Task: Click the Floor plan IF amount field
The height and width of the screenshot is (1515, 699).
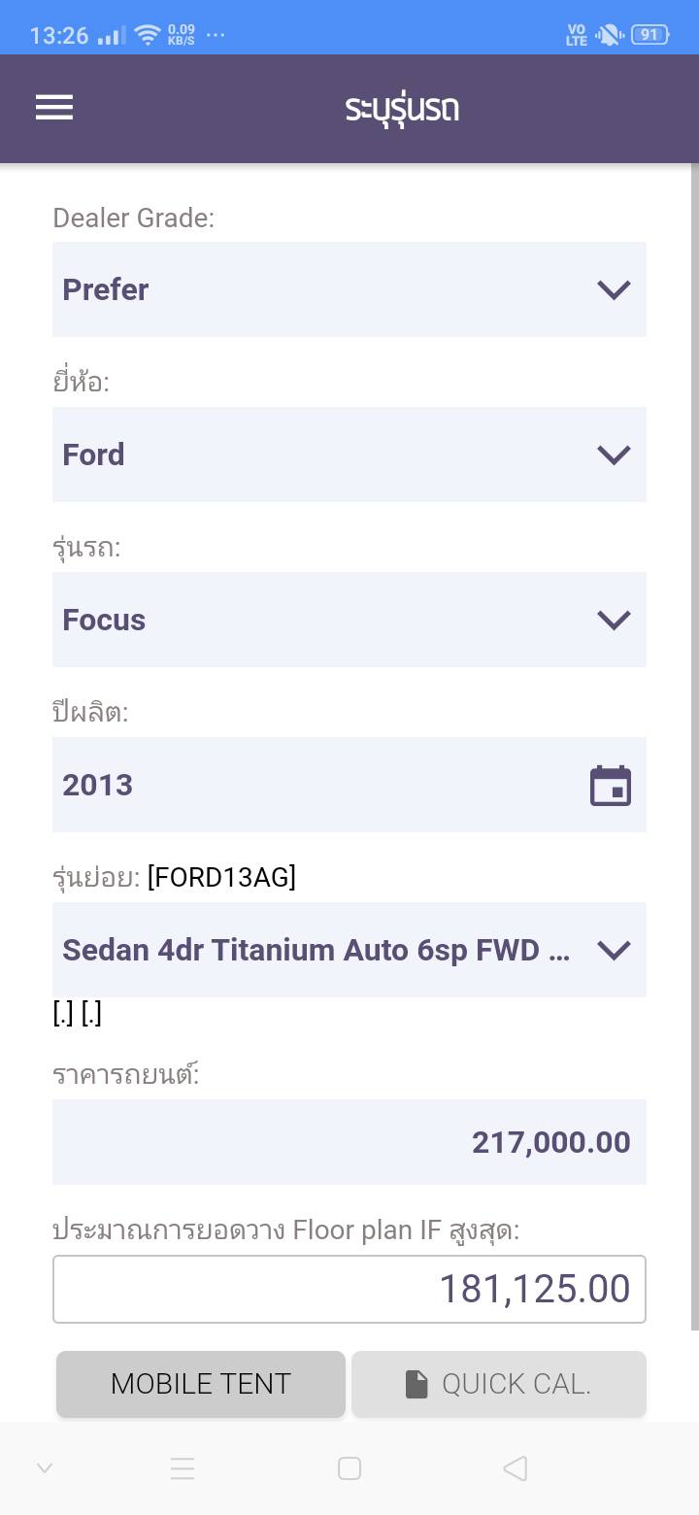Action: 349,1289
